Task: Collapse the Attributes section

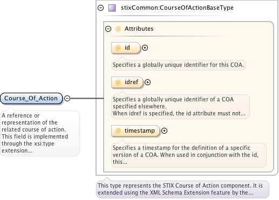Action: (x=108, y=29)
